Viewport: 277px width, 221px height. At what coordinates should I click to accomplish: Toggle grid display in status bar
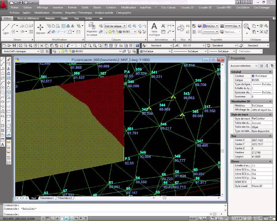click(48, 219)
